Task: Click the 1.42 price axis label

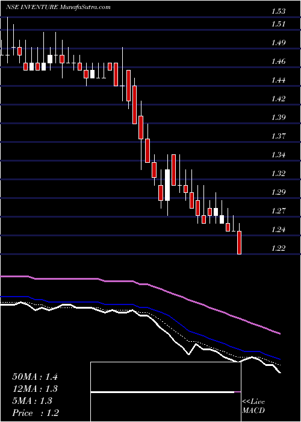Action: [278, 99]
